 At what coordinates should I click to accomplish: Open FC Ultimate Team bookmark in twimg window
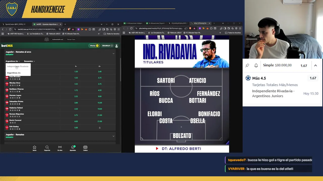pyautogui.click(x=192, y=33)
